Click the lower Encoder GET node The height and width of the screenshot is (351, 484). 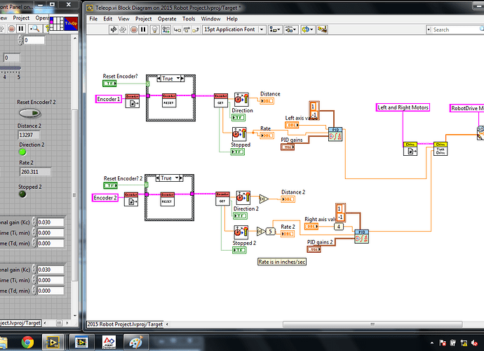222,199
